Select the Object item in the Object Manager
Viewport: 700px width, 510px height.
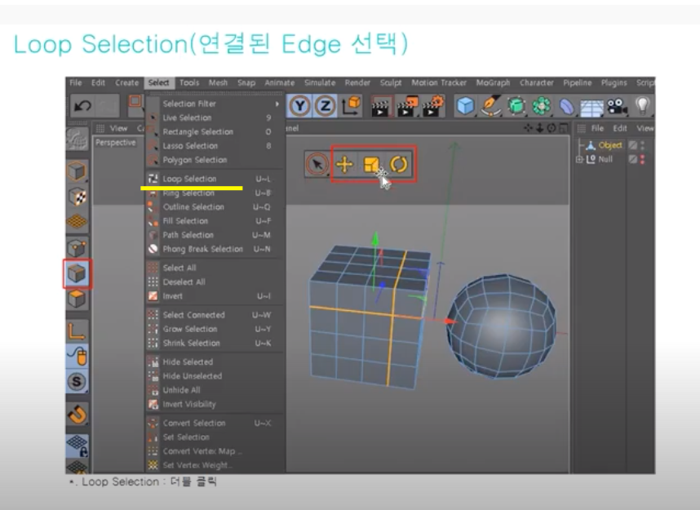(610, 144)
